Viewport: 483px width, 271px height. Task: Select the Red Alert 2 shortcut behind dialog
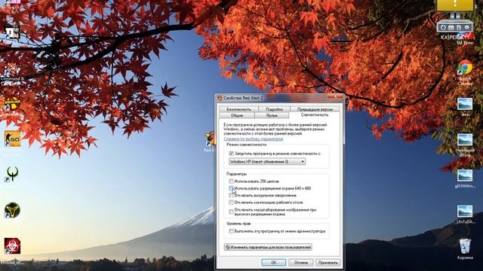210,140
